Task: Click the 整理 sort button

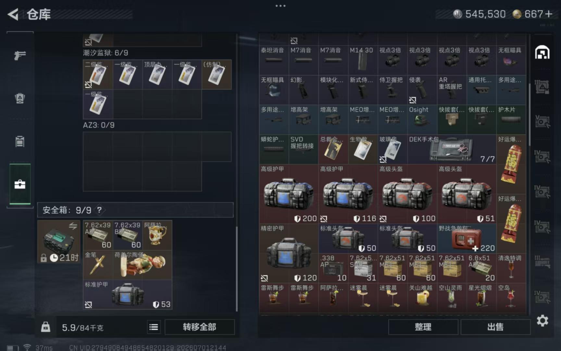Action: (x=423, y=327)
